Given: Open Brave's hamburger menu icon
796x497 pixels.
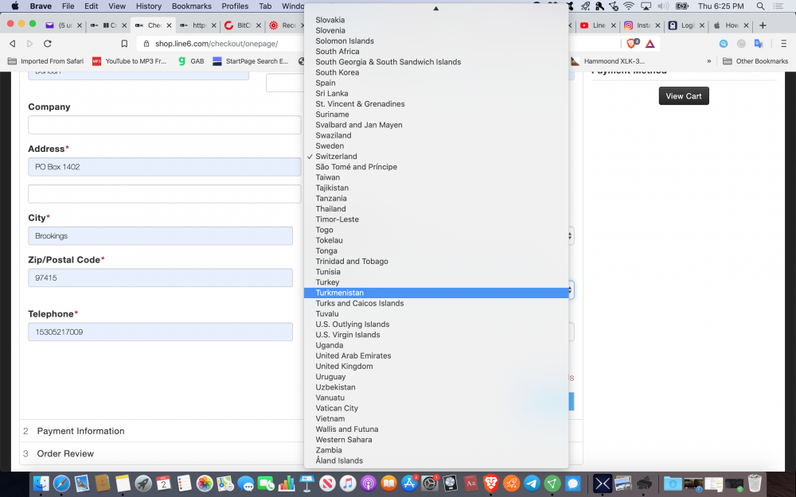Looking at the screenshot, I should click(783, 44).
